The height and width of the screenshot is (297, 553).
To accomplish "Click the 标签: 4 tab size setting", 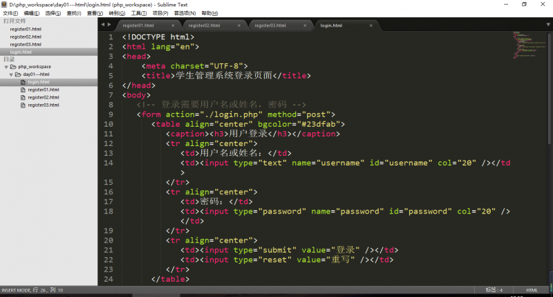I will [x=494, y=290].
